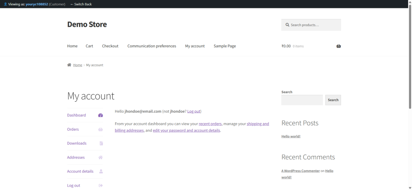Image resolution: width=412 pixels, height=190 pixels.
Task: Open the Hello world! recent post
Action: [291, 137]
